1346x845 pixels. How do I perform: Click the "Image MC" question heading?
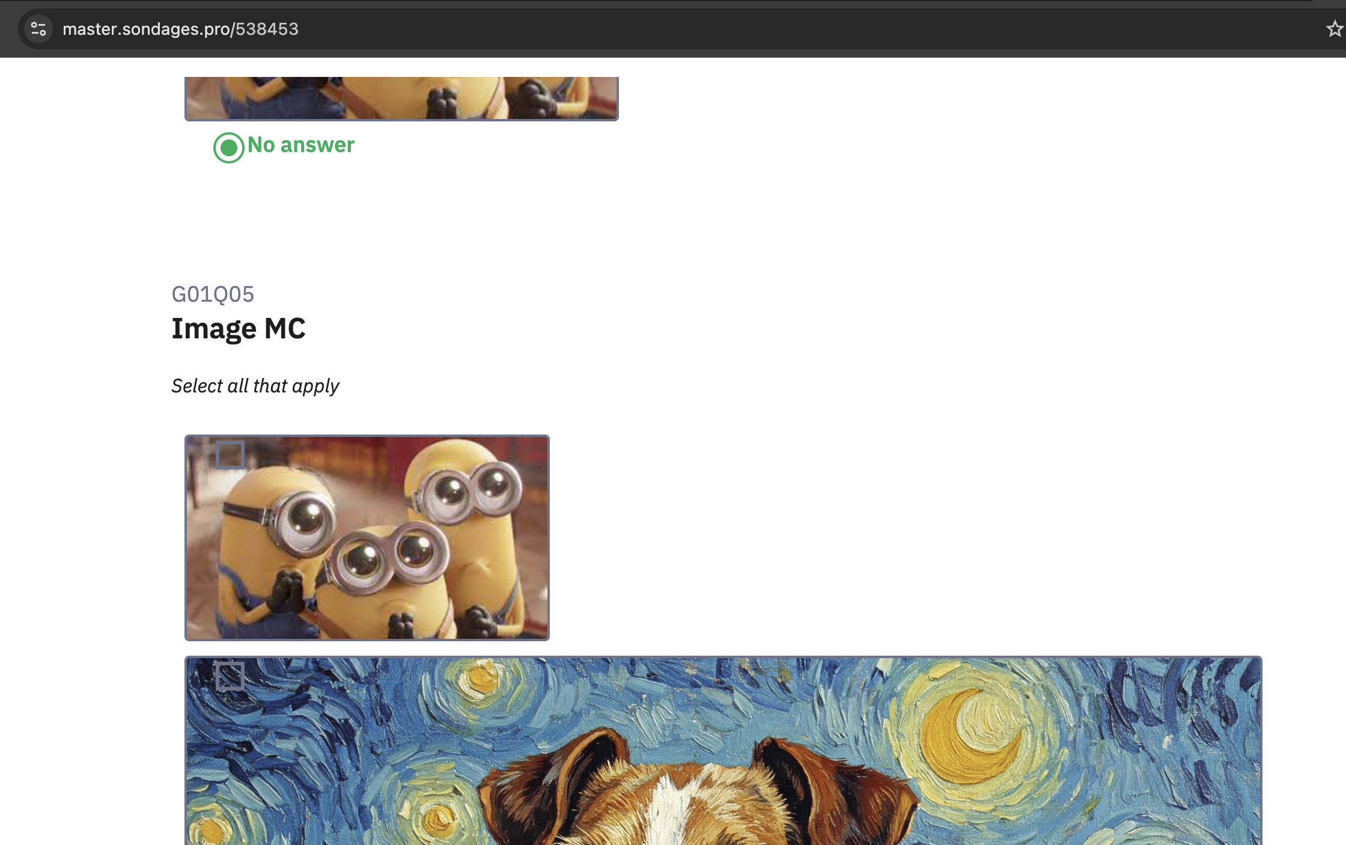(x=239, y=329)
